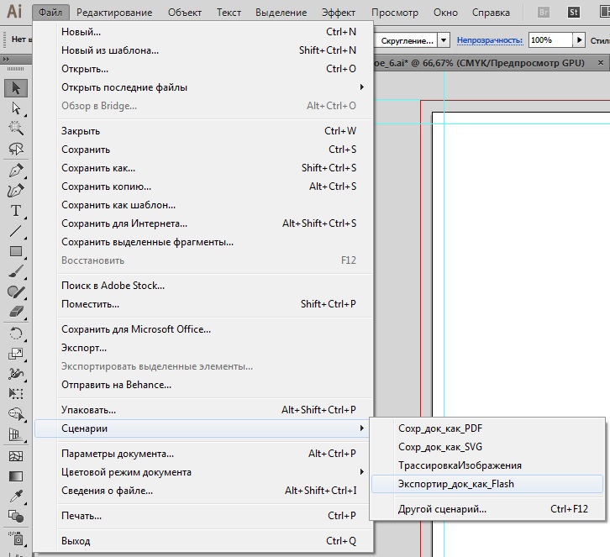Image resolution: width=610 pixels, height=557 pixels.
Task: Select the Scale tool
Action: click(x=16, y=354)
